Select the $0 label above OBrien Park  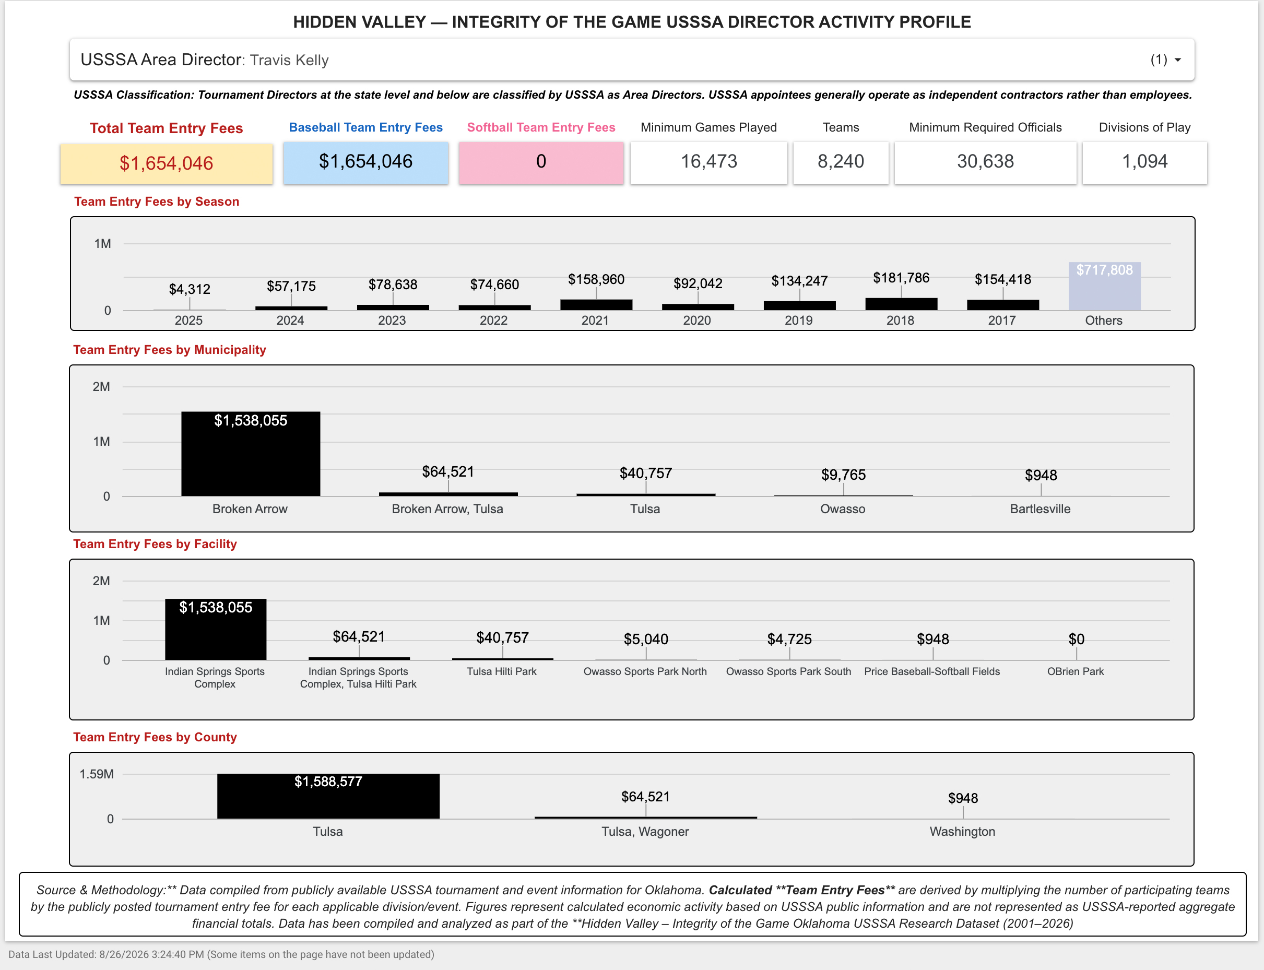pos(1077,640)
